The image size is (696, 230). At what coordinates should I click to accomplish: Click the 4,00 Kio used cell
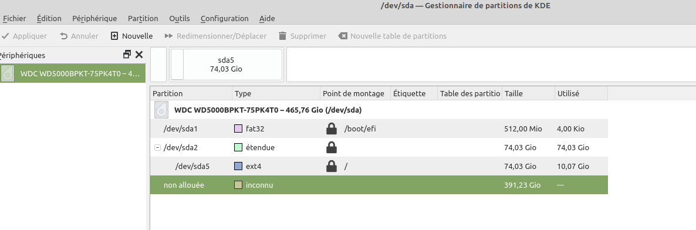(570, 128)
